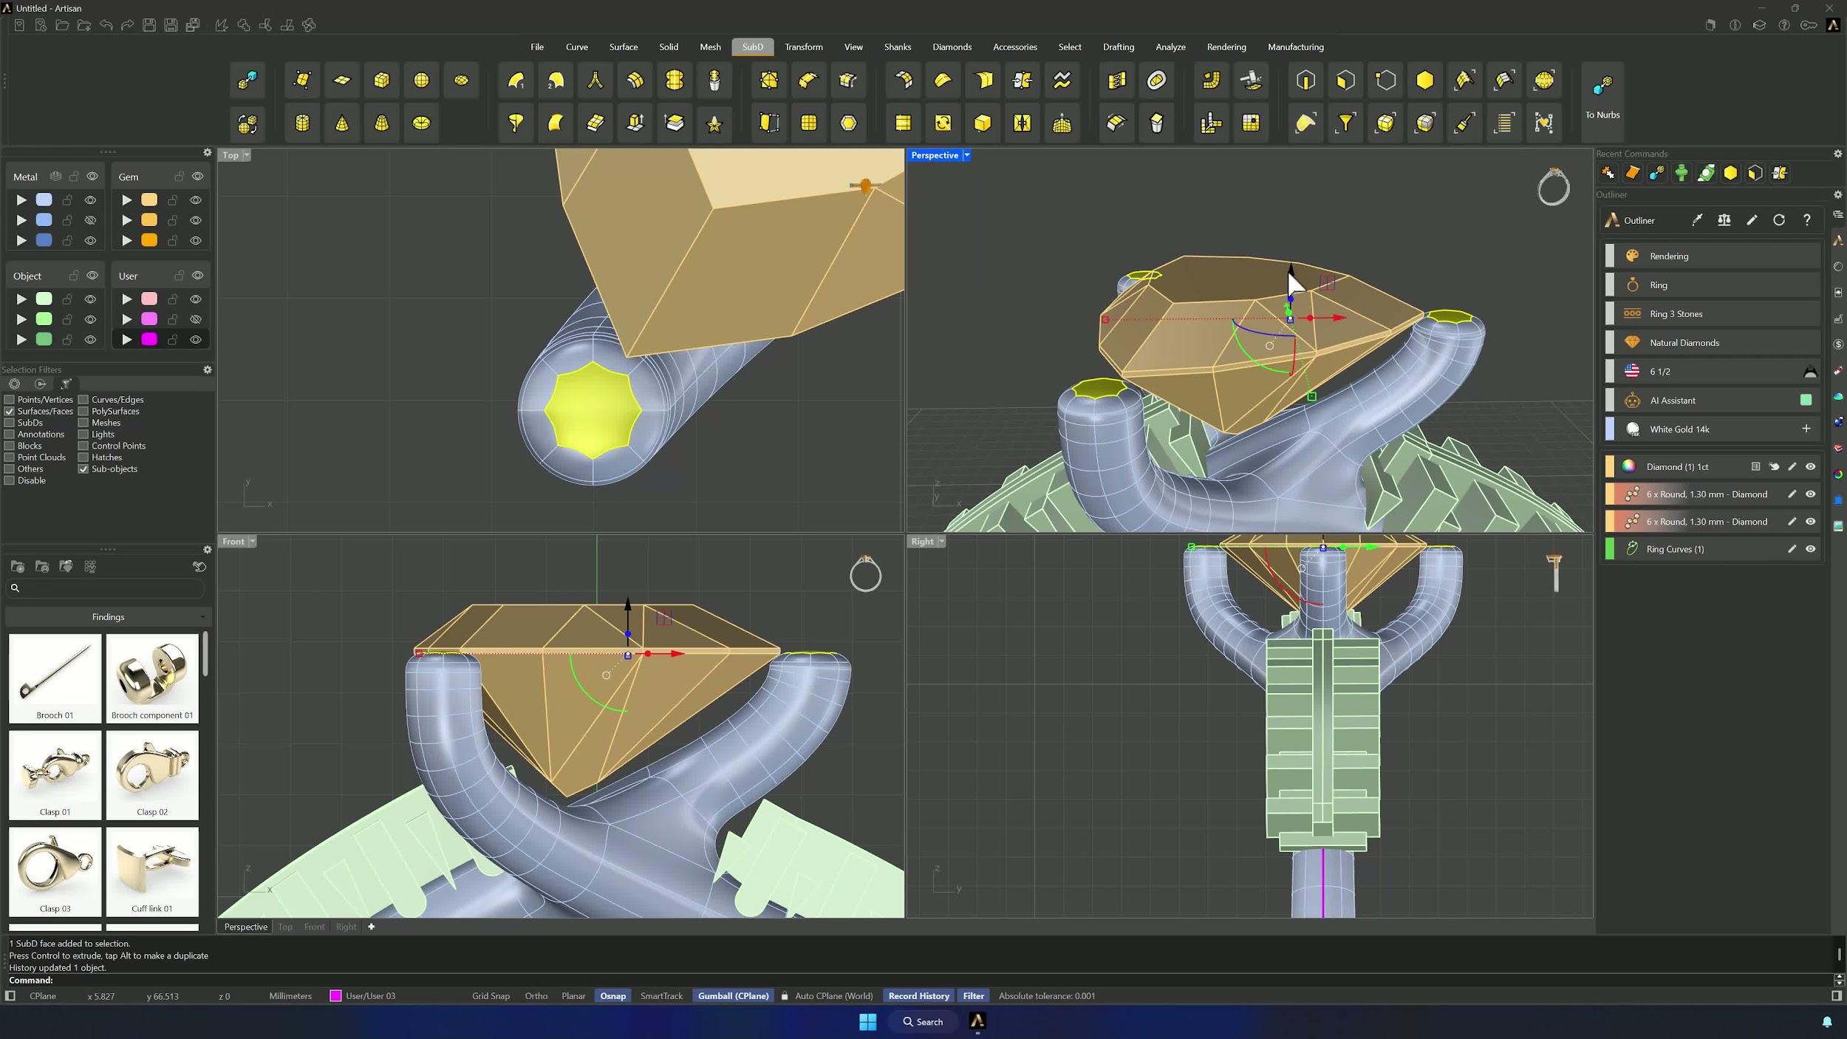Check the Curves/Edges filter box
Screen dimensions: 1847x1039
tap(83, 400)
